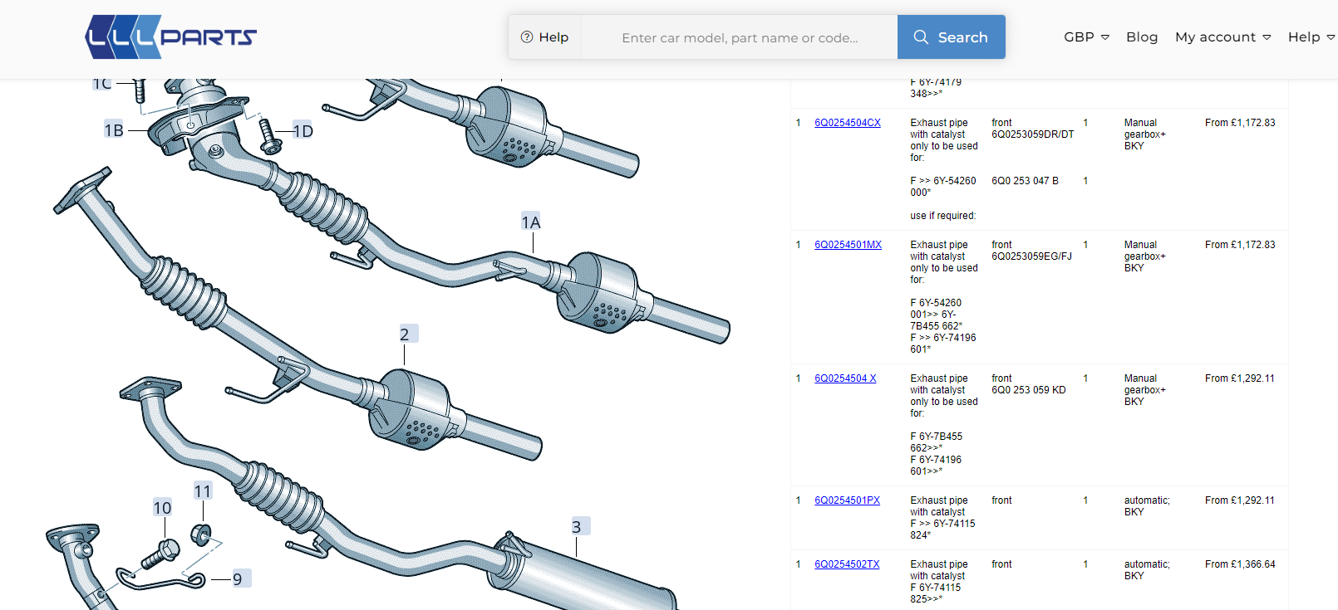1338x610 pixels.
Task: Click the LLL Parts logo
Action: [171, 37]
